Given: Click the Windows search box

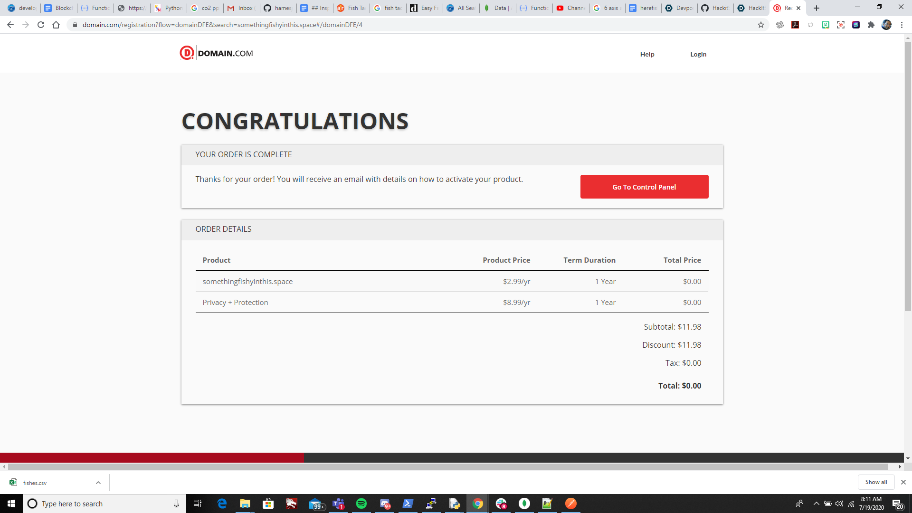Looking at the screenshot, I should click(104, 503).
